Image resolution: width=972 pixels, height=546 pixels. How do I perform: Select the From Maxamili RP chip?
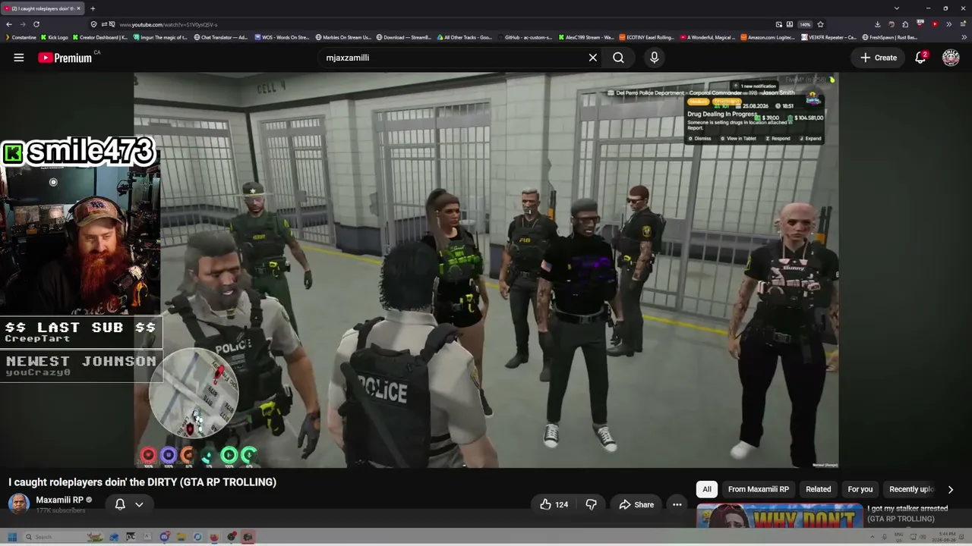(x=759, y=489)
